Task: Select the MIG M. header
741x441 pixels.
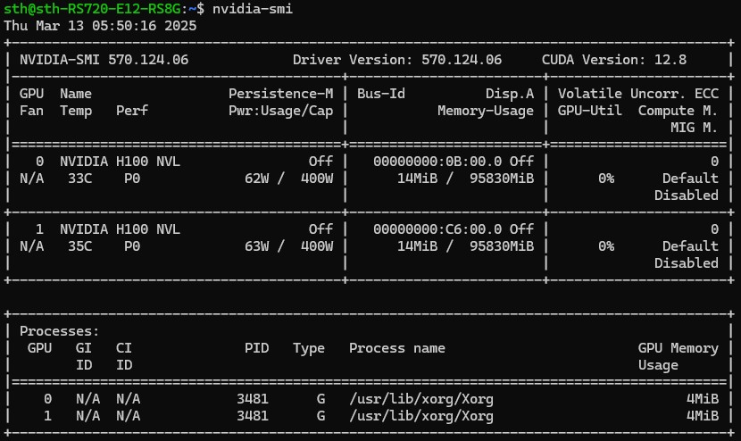Action: [x=694, y=128]
